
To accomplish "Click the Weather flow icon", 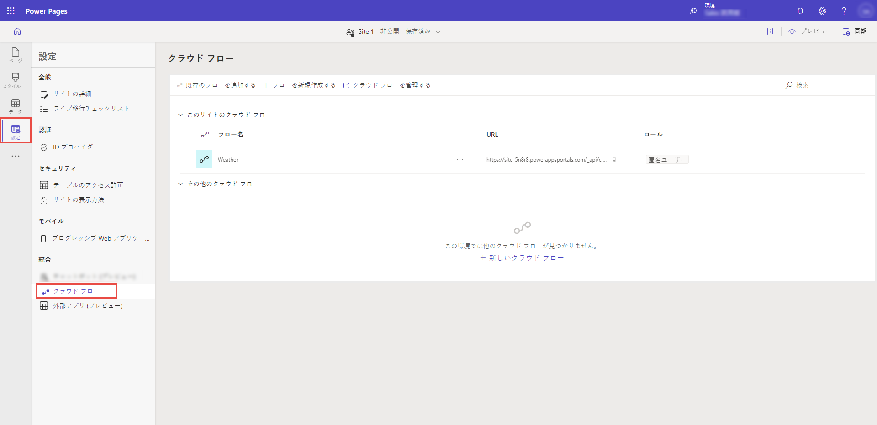I will tap(204, 159).
